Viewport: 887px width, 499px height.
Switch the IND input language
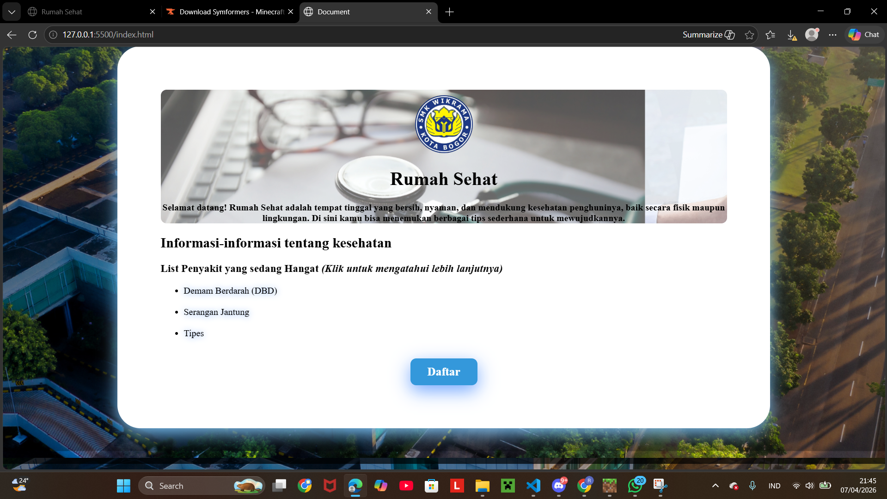(x=774, y=486)
